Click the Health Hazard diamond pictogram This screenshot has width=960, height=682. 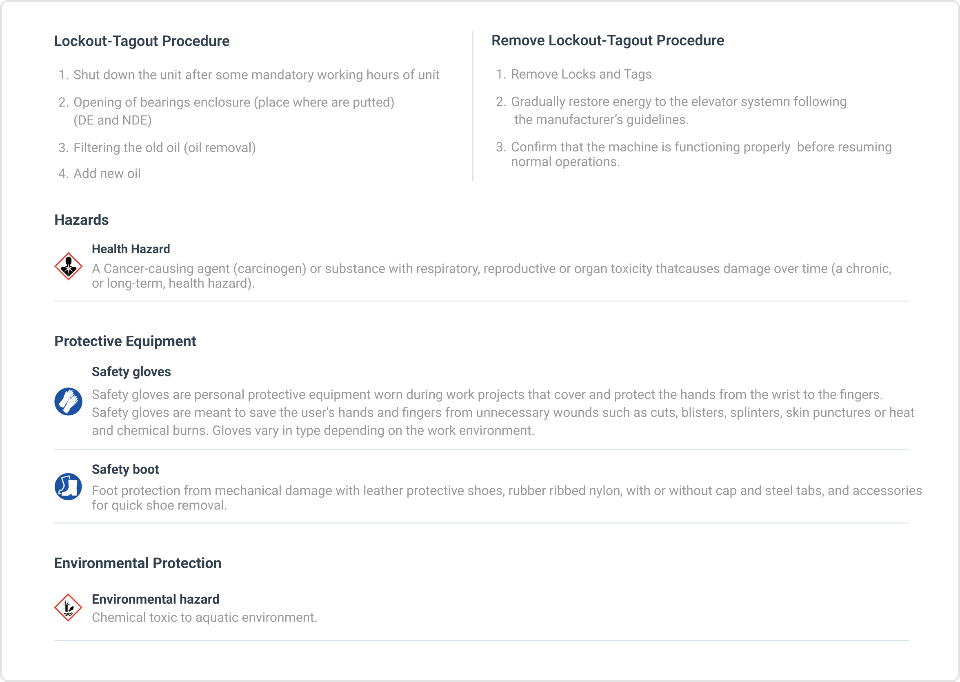[69, 266]
